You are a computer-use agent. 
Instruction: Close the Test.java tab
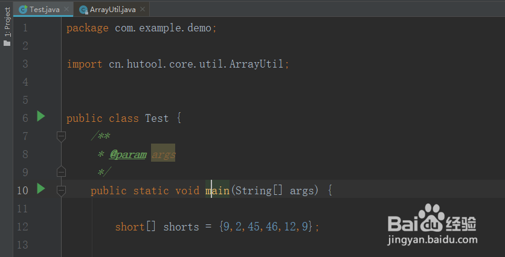(66, 10)
